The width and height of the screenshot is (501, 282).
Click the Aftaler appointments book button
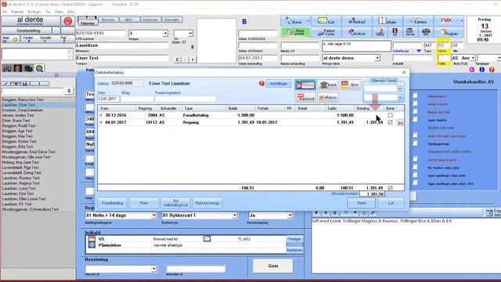(x=387, y=21)
